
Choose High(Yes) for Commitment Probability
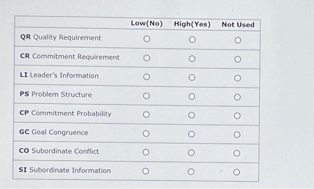tap(192, 115)
